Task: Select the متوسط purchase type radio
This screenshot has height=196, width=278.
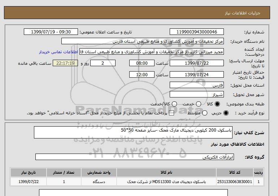Action: coord(205,113)
